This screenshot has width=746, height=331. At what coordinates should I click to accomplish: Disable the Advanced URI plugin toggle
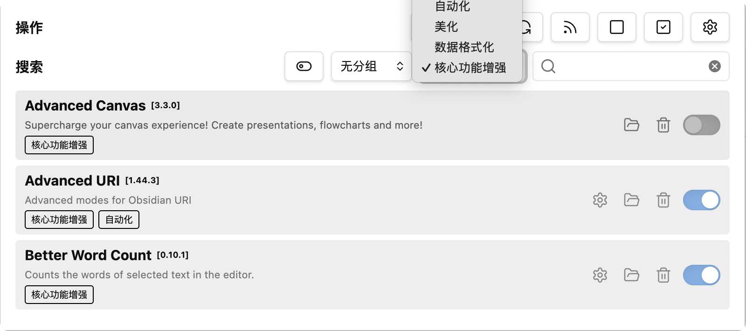pyautogui.click(x=701, y=200)
